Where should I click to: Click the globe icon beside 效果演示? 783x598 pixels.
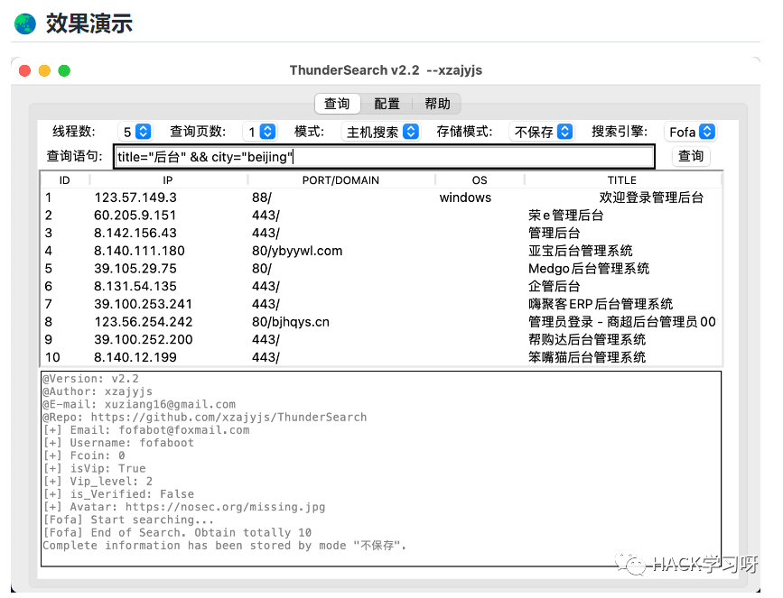click(25, 23)
